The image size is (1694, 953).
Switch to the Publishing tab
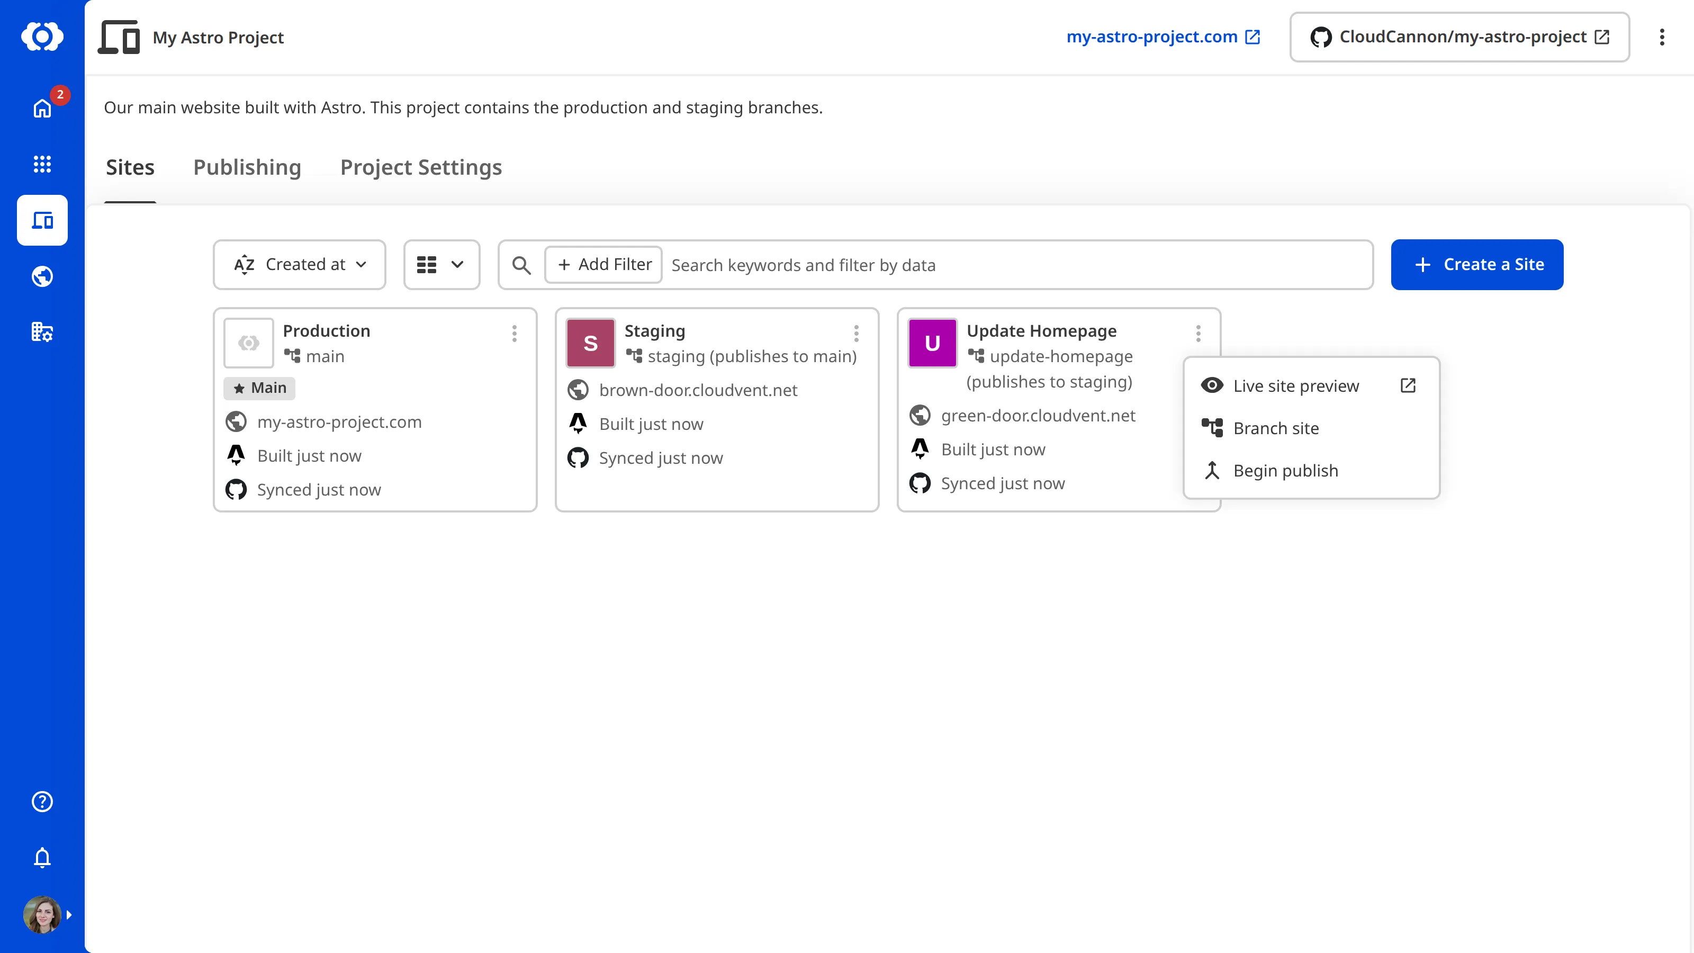pyautogui.click(x=247, y=168)
